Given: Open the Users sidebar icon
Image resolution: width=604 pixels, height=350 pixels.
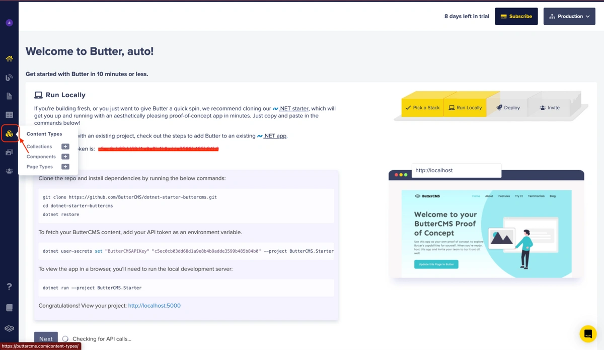Looking at the screenshot, I should [9, 171].
